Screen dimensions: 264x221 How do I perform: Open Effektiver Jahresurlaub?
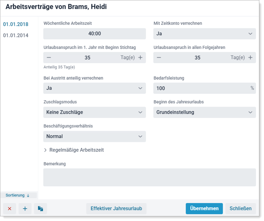pyautogui.click(x=116, y=208)
